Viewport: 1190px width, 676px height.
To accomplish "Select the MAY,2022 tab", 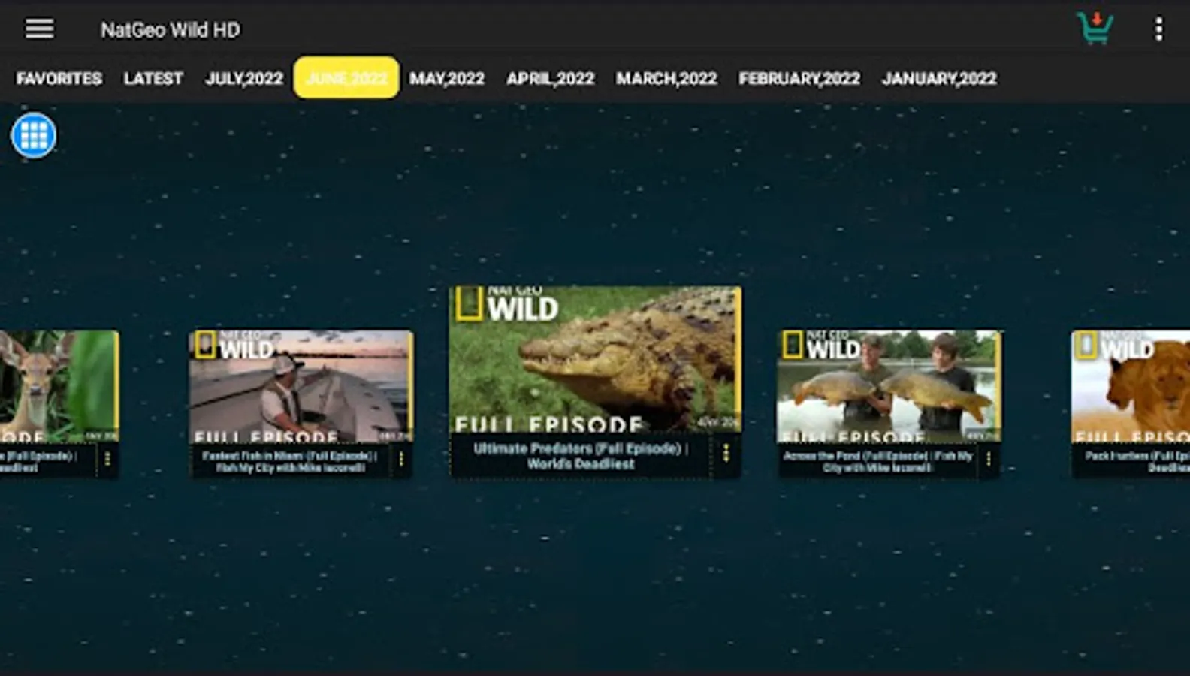I will tap(447, 78).
